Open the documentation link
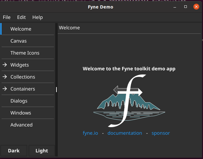The height and width of the screenshot is (159, 203). (x=125, y=133)
